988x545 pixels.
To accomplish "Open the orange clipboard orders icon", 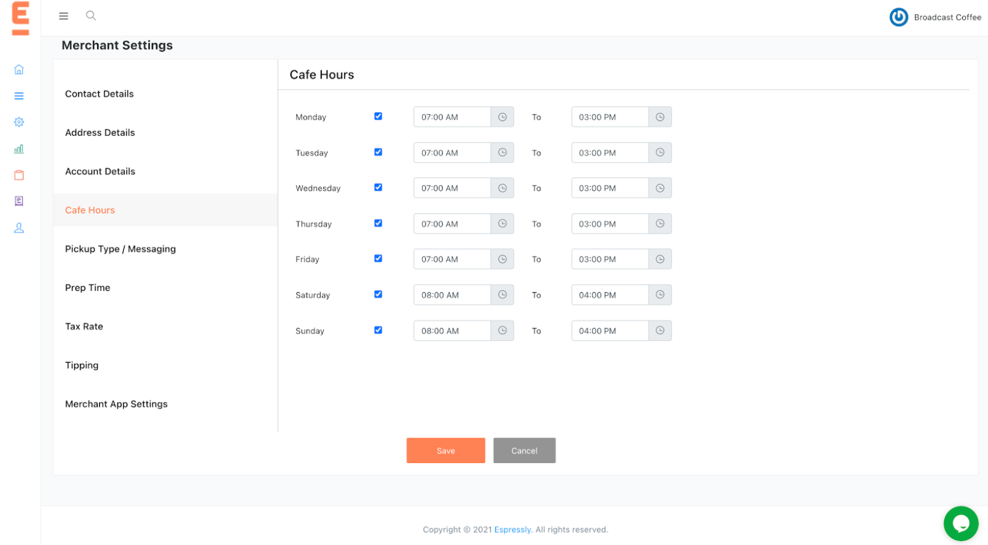I will click(x=19, y=175).
